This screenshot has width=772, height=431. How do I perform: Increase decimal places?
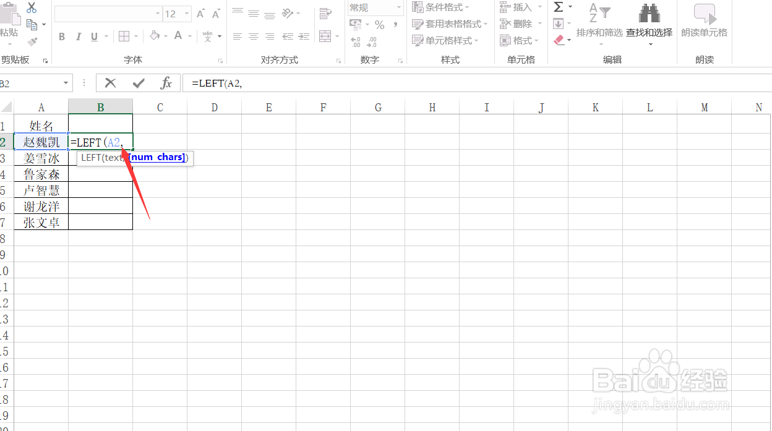pos(356,42)
